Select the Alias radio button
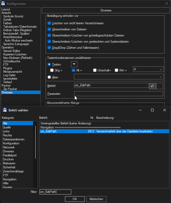The width and height of the screenshot is (171, 203). (49, 77)
